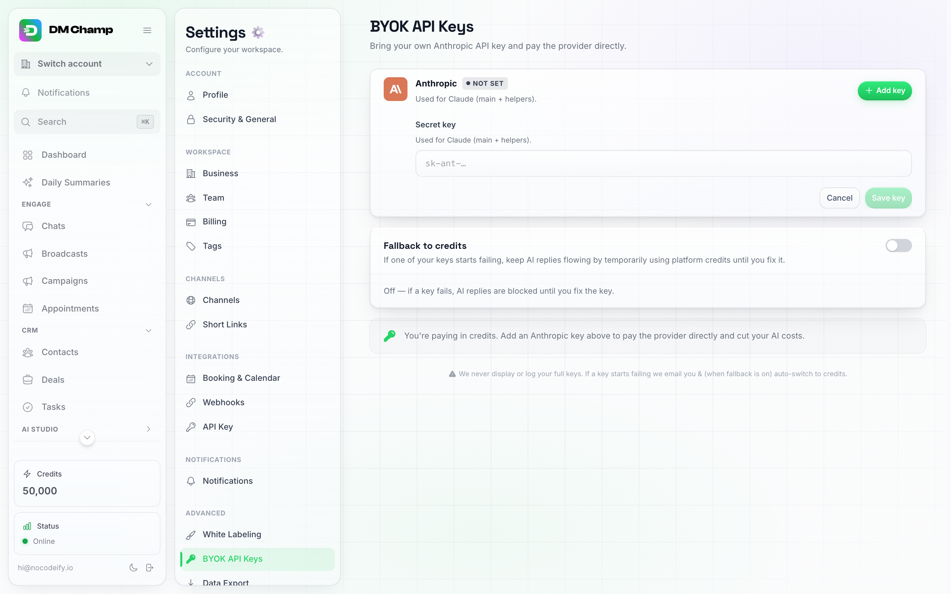Click the Billing card icon
This screenshot has height=594, width=951.
click(191, 222)
